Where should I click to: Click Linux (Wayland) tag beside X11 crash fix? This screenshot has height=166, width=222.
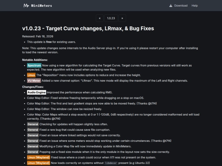coord(39,157)
